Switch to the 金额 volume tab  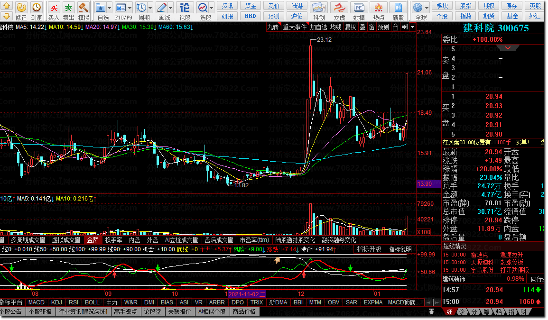pos(93,240)
